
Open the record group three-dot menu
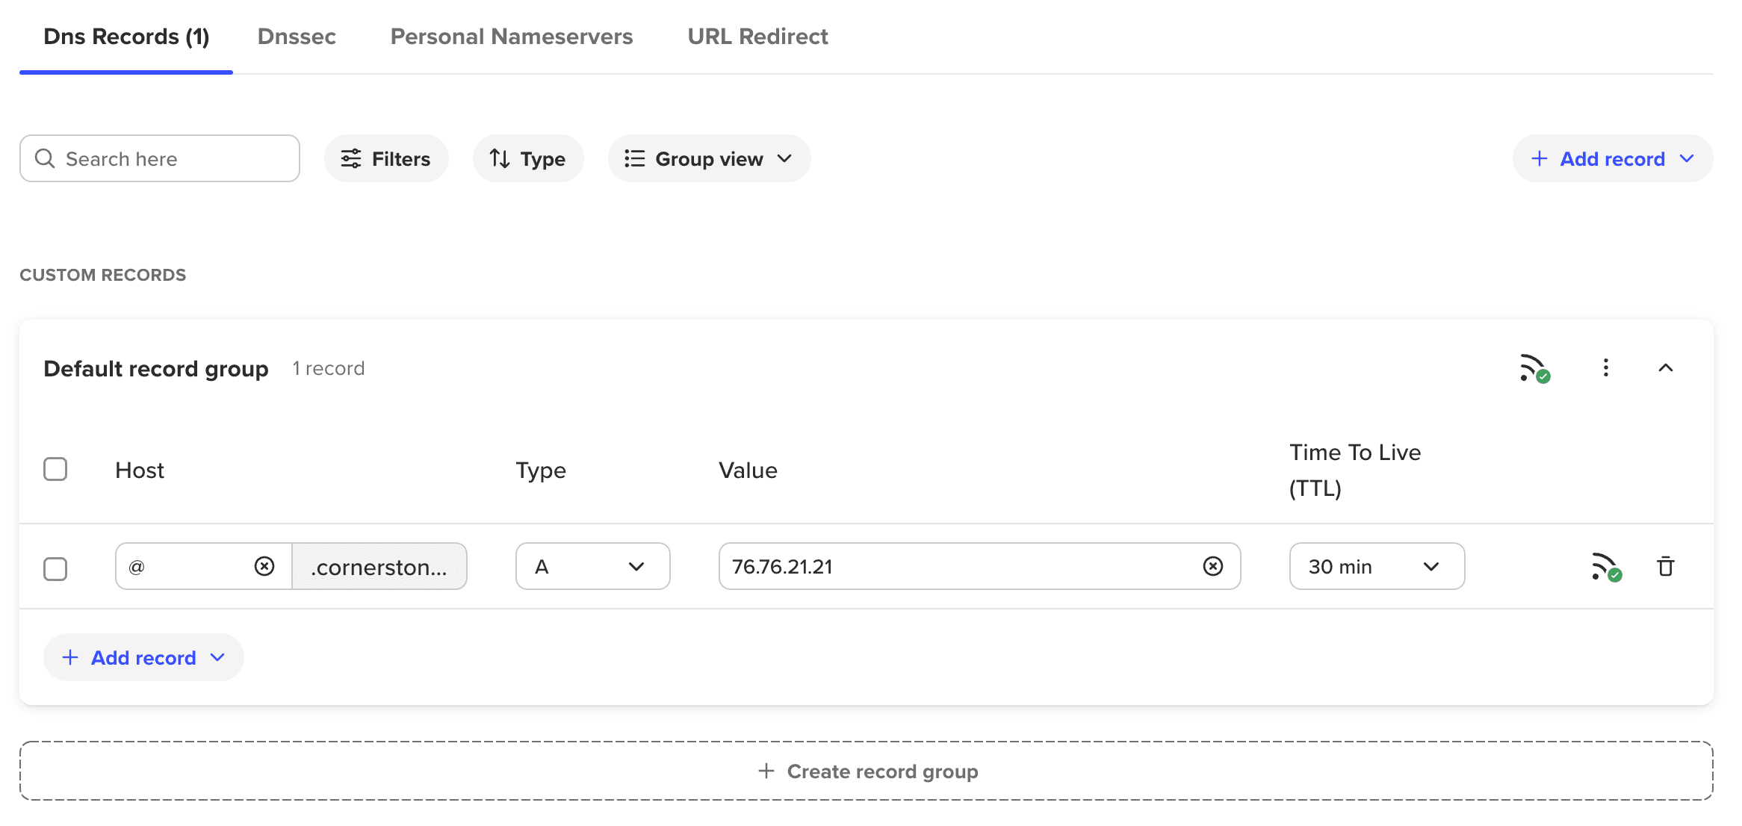[1605, 367]
